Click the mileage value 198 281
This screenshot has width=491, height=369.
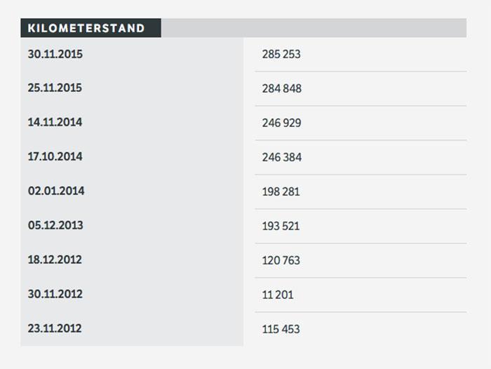coord(281,192)
